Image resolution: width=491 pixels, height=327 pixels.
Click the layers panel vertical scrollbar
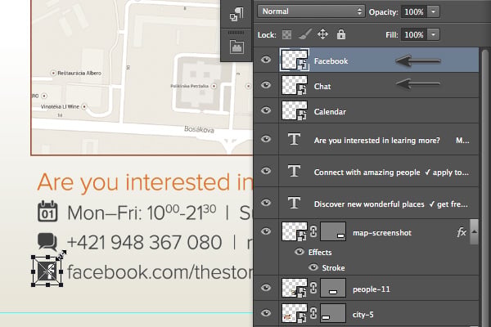[485, 188]
